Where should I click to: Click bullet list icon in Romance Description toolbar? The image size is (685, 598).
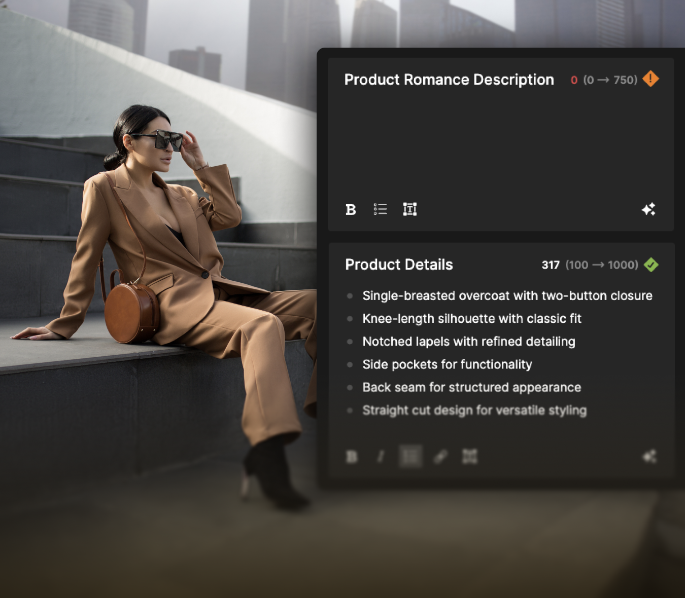pyautogui.click(x=380, y=209)
